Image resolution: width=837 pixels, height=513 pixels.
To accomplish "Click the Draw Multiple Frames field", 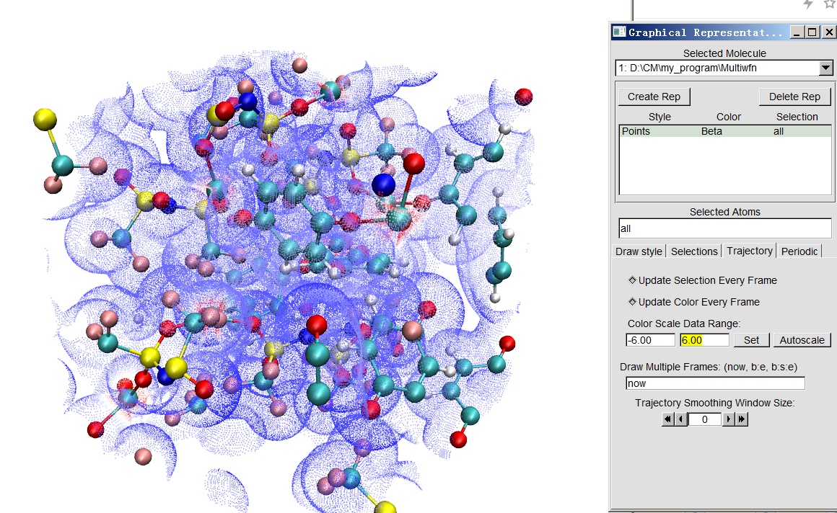I will click(x=715, y=383).
